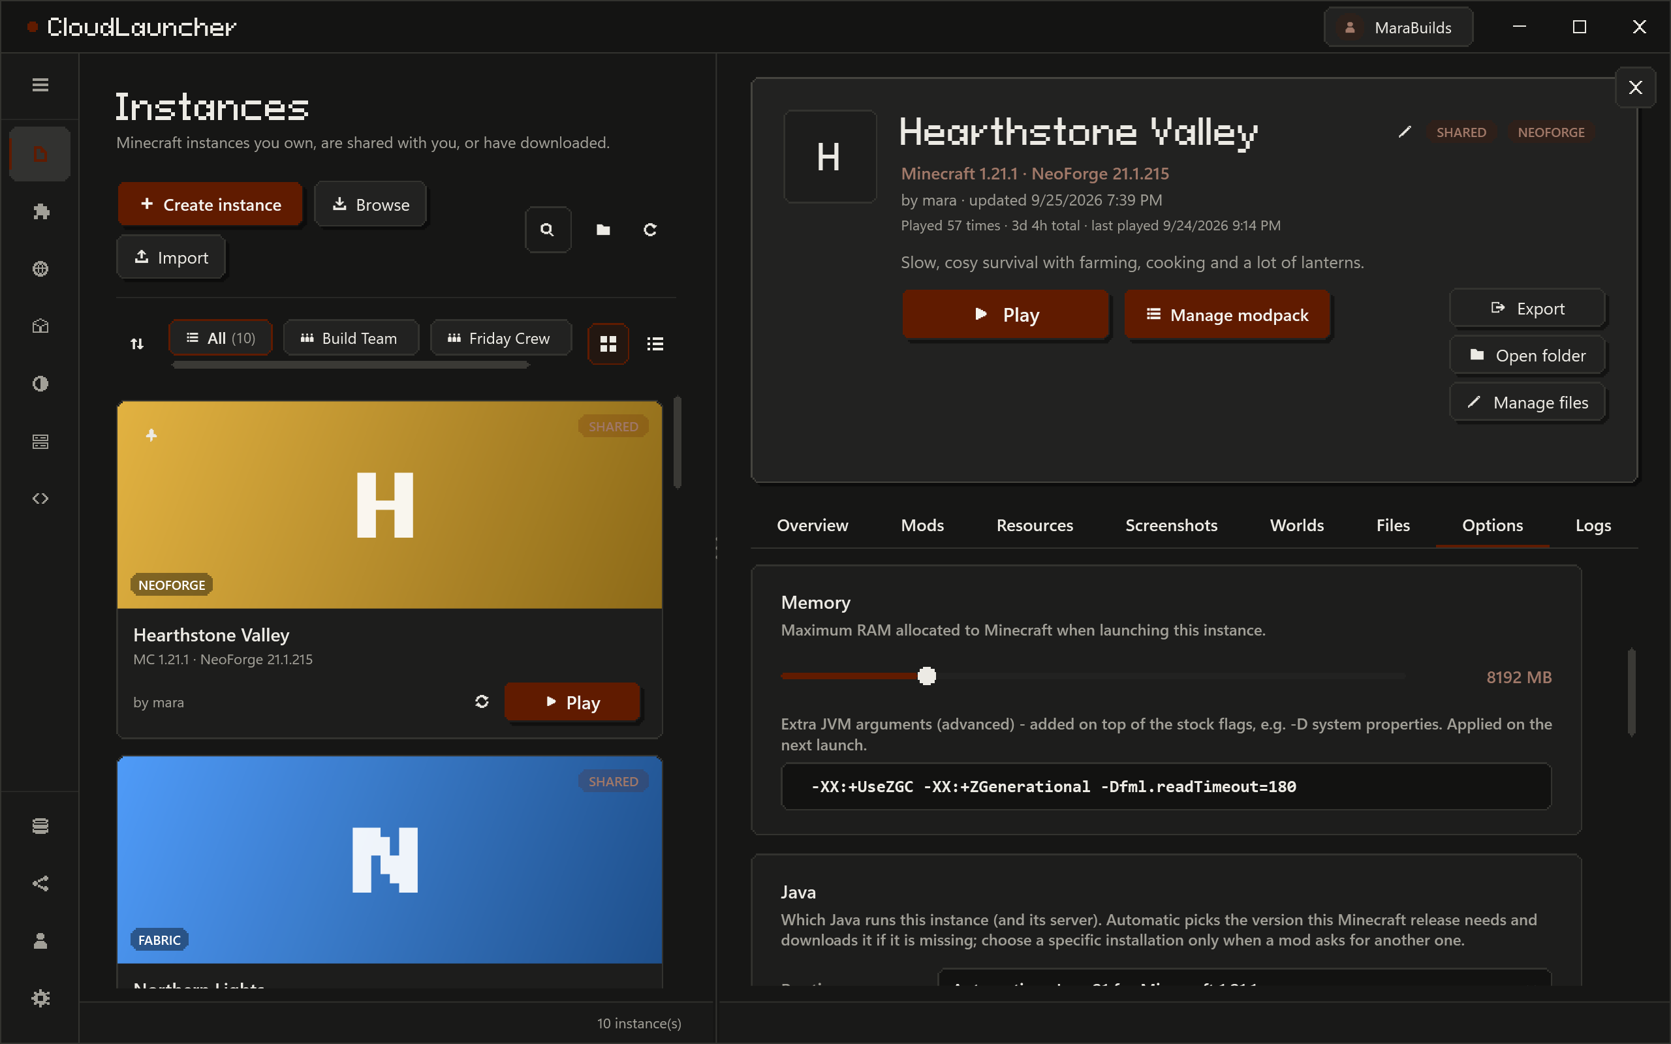Click the SHARED tag in details header
This screenshot has width=1671, height=1044.
[x=1461, y=132]
